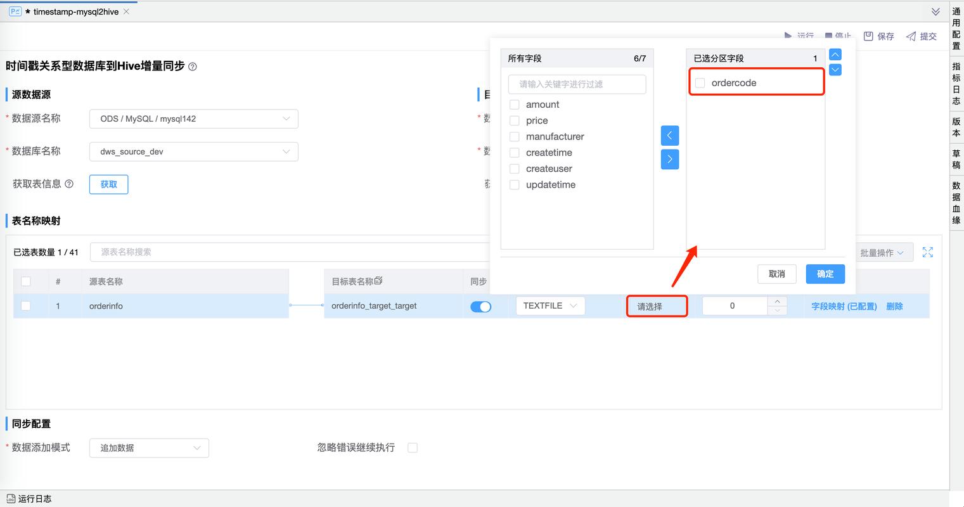Check the createuser field checkbox
This screenshot has width=964, height=507.
(x=515, y=169)
